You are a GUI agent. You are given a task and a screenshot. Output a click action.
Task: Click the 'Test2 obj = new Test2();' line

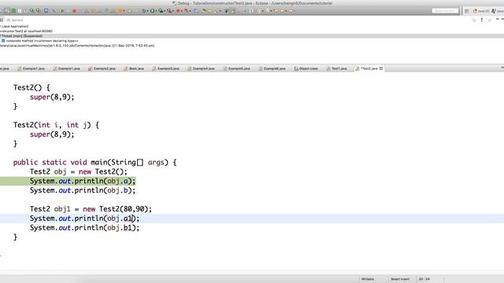tap(79, 171)
